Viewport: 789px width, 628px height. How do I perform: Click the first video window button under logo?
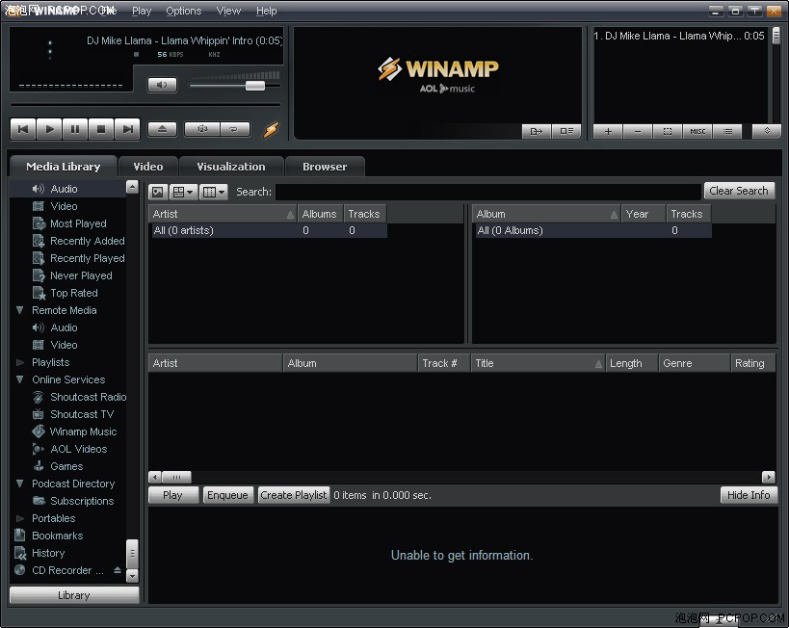click(x=537, y=131)
